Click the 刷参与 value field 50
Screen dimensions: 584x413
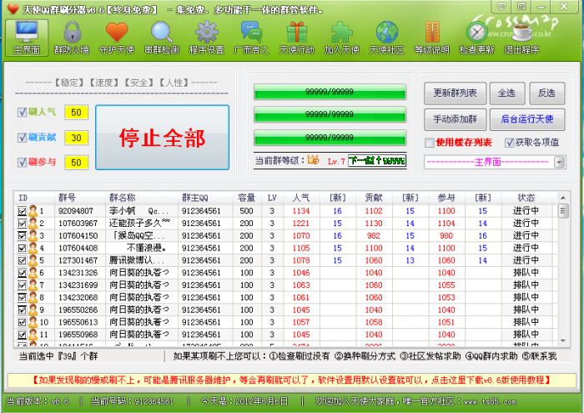pyautogui.click(x=77, y=163)
